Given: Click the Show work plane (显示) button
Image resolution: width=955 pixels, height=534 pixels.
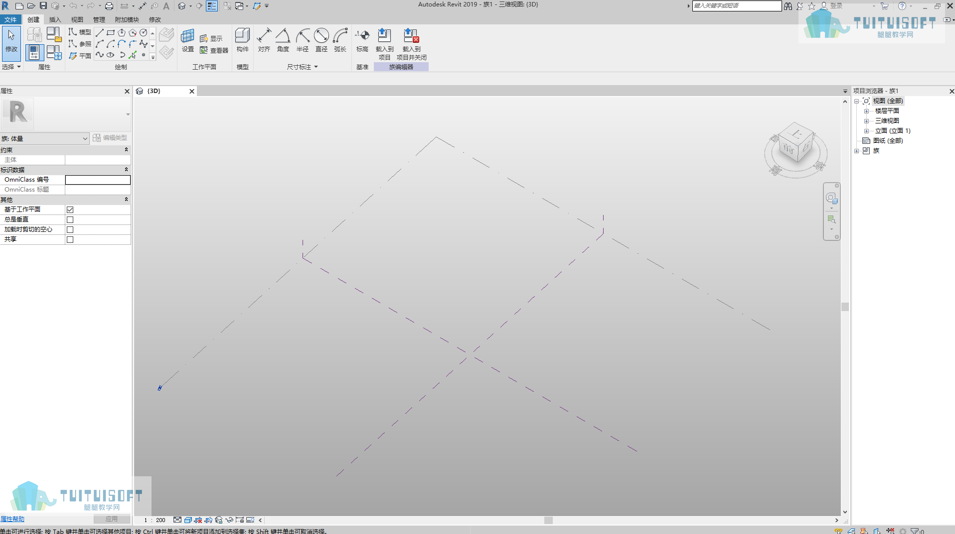Looking at the screenshot, I should click(211, 38).
